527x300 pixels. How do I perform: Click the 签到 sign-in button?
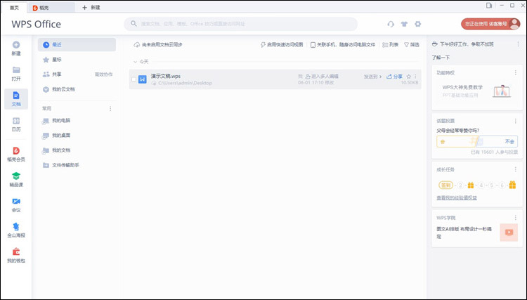[x=445, y=185]
